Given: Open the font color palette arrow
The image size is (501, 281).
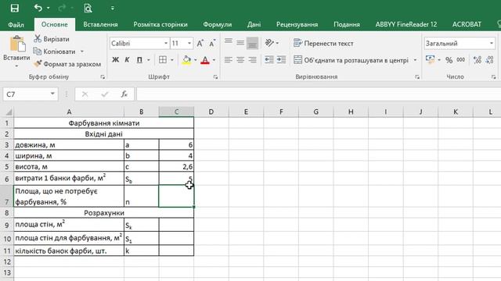Looking at the screenshot, I should pos(214,60).
